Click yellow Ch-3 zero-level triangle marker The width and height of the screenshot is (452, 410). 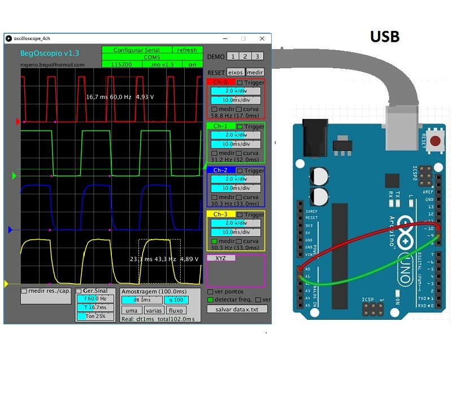6,284
